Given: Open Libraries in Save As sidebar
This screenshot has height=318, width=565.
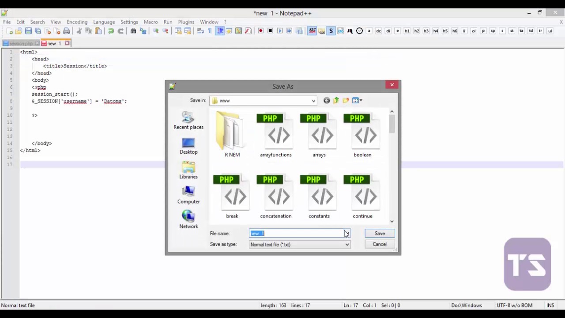Looking at the screenshot, I should tap(188, 170).
